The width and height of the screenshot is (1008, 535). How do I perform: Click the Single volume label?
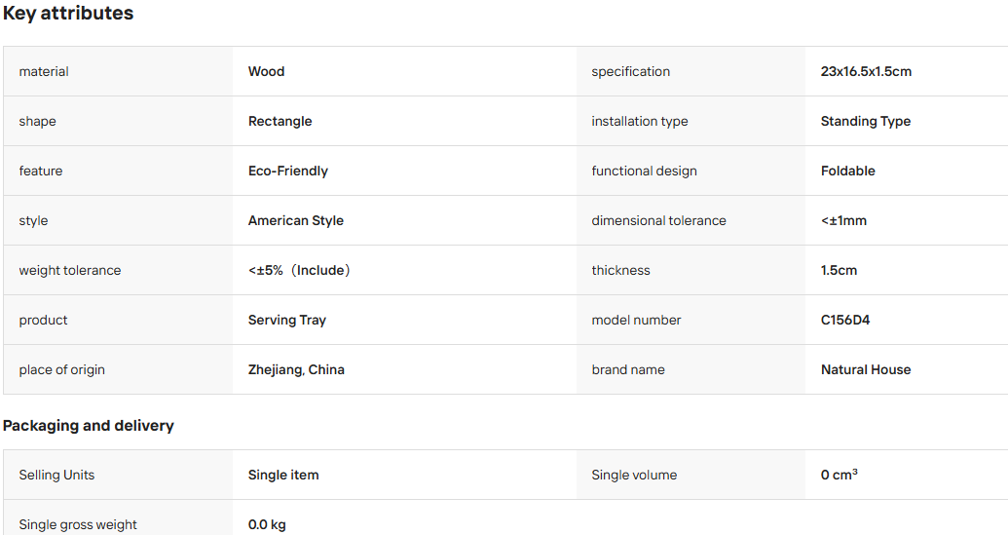point(634,476)
